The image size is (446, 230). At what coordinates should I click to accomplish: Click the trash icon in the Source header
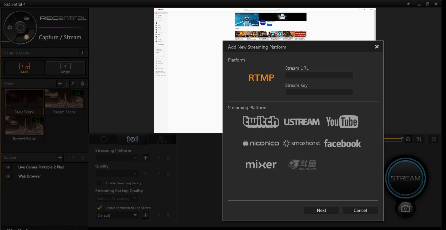pyautogui.click(x=83, y=157)
